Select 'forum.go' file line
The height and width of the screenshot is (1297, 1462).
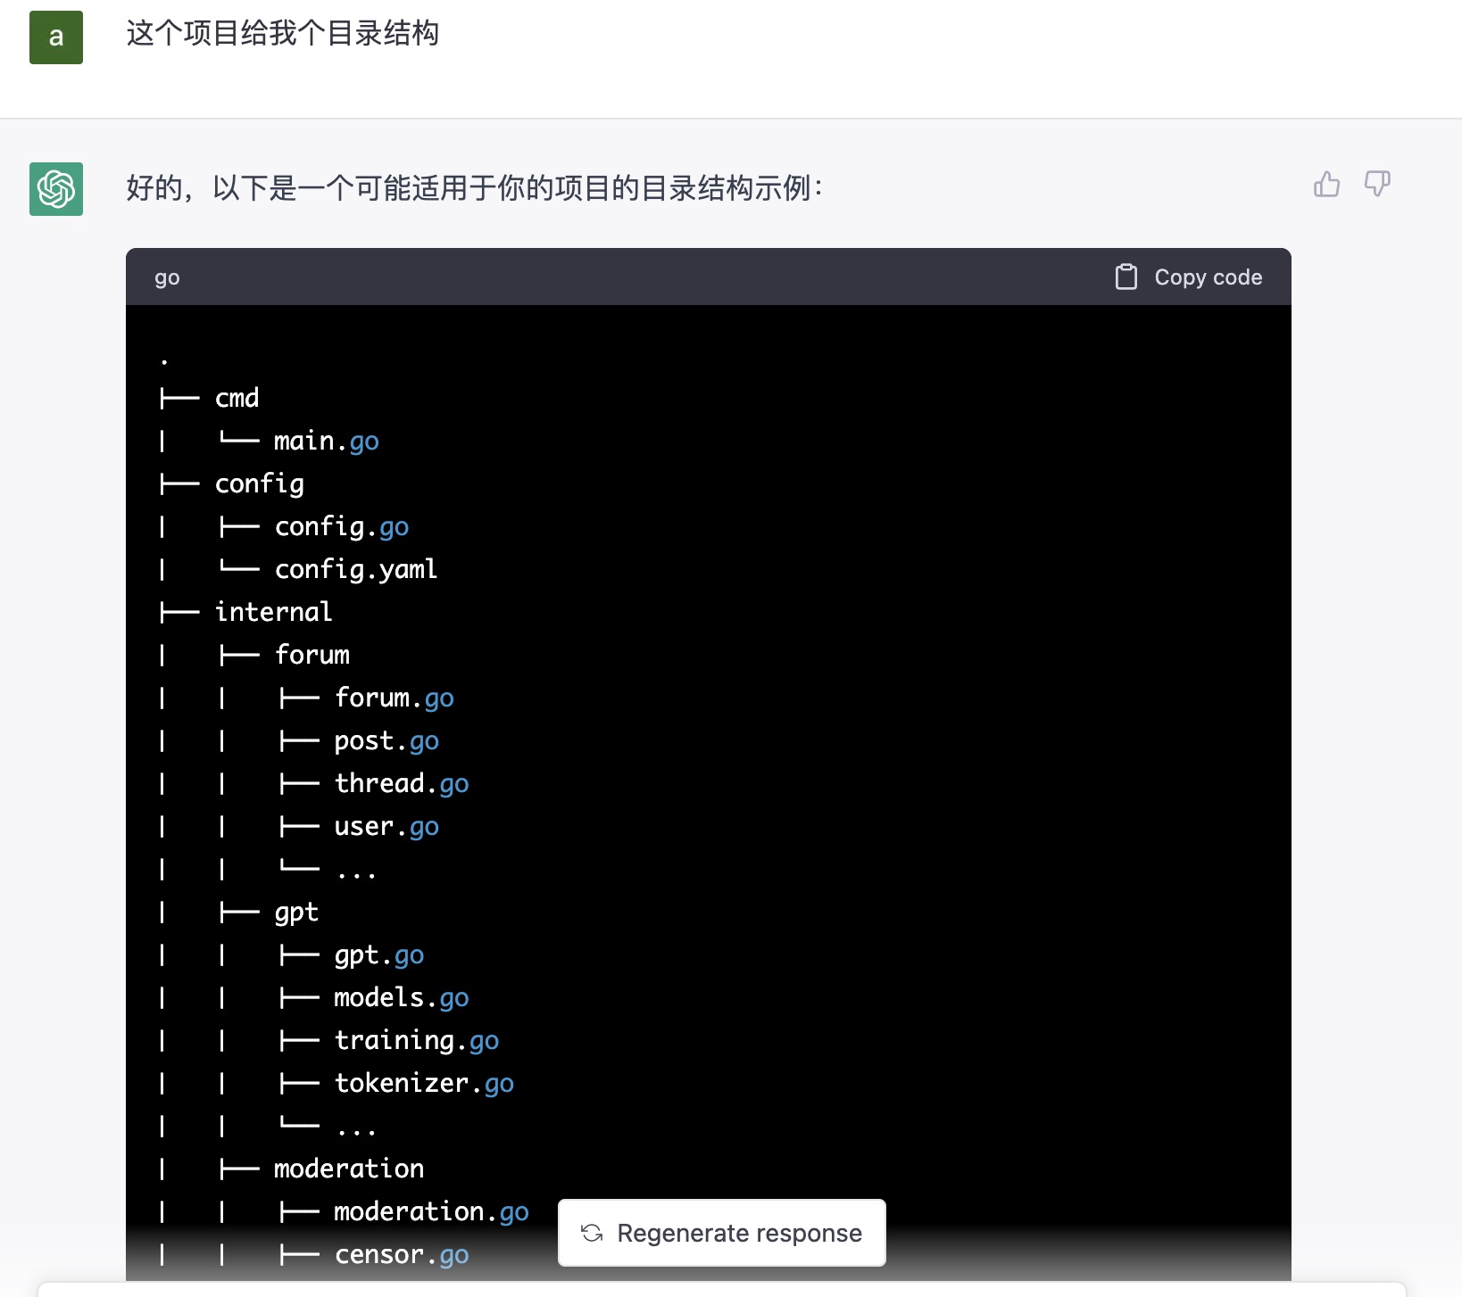click(394, 698)
